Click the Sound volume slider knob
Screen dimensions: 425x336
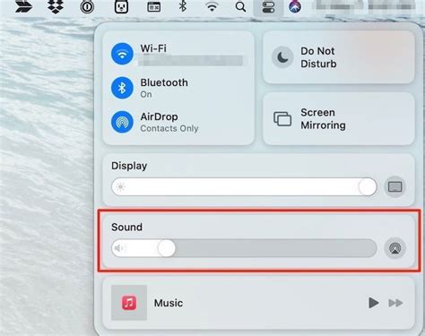point(167,248)
